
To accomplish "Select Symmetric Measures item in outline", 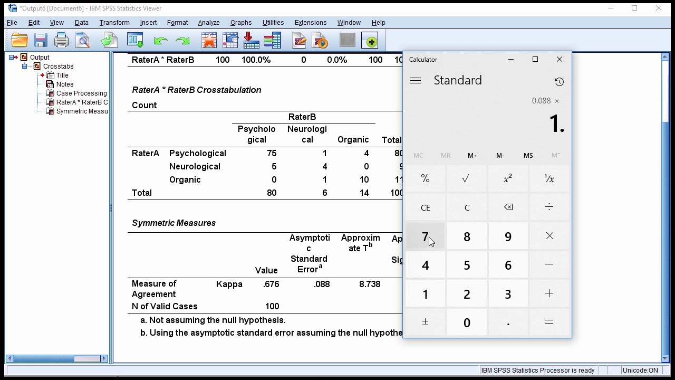I will (x=82, y=111).
